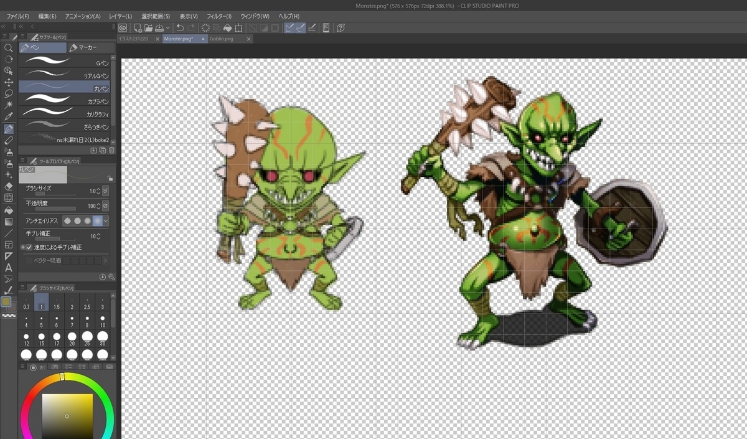The height and width of the screenshot is (439, 747).
Task: Select the Operation (object) tool
Action: click(x=9, y=70)
